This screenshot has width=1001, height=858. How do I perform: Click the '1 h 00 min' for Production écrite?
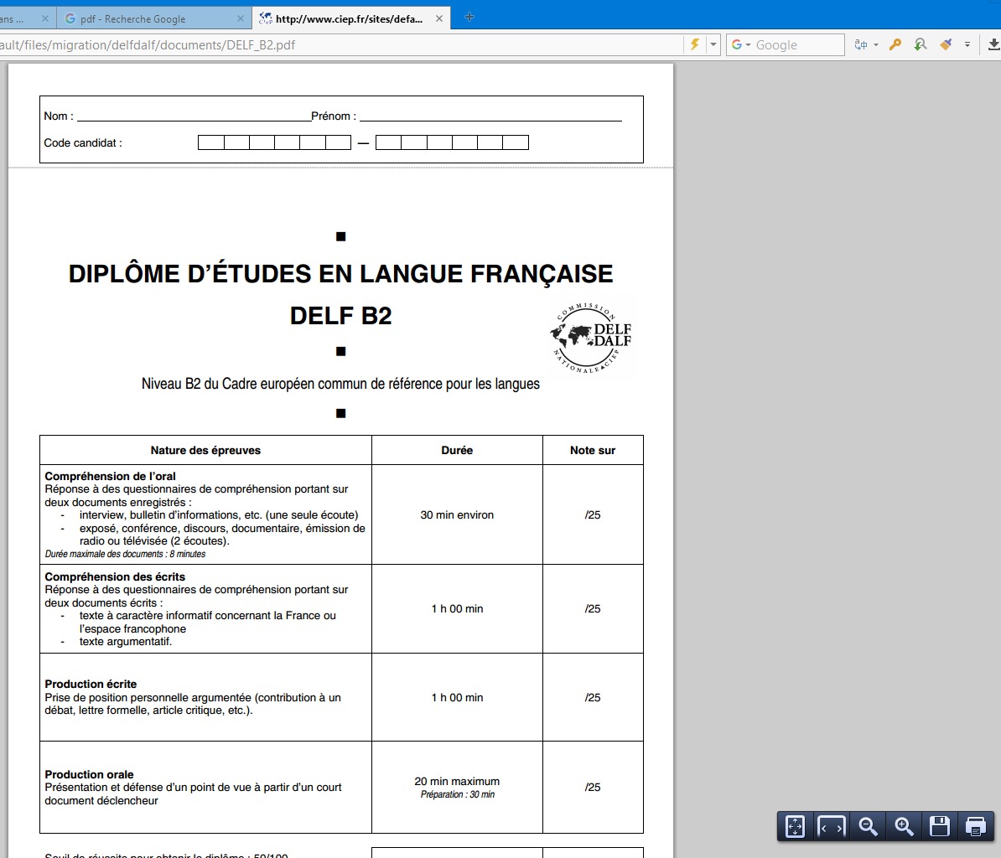point(457,698)
